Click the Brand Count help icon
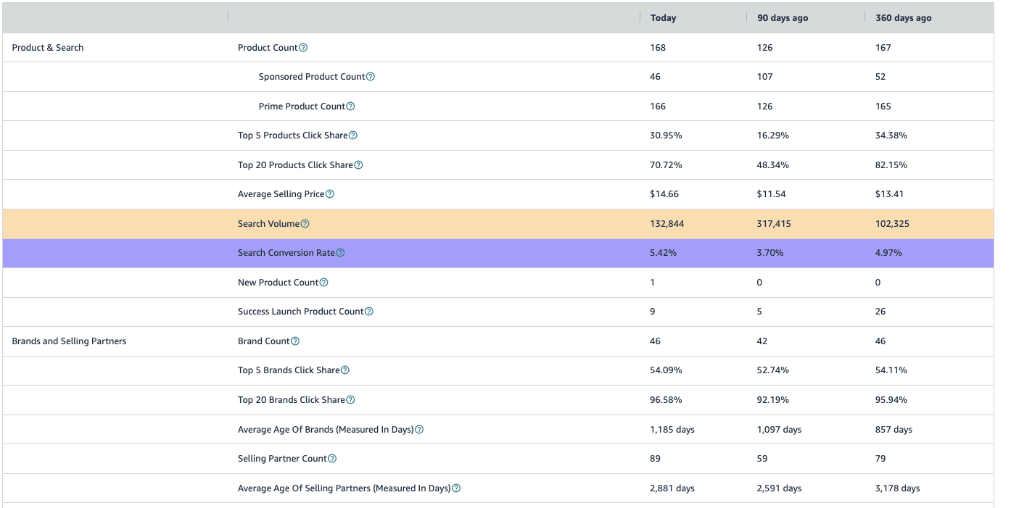Image resolution: width=1011 pixels, height=508 pixels. 295,341
